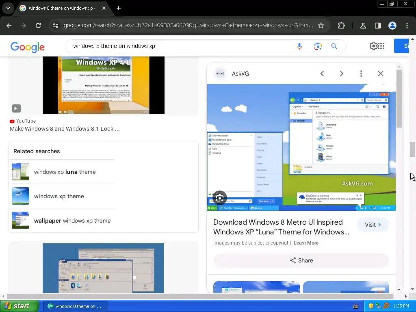Open Chrome three-dot menu
Image resolution: width=416 pixels, height=312 pixels.
[407, 26]
